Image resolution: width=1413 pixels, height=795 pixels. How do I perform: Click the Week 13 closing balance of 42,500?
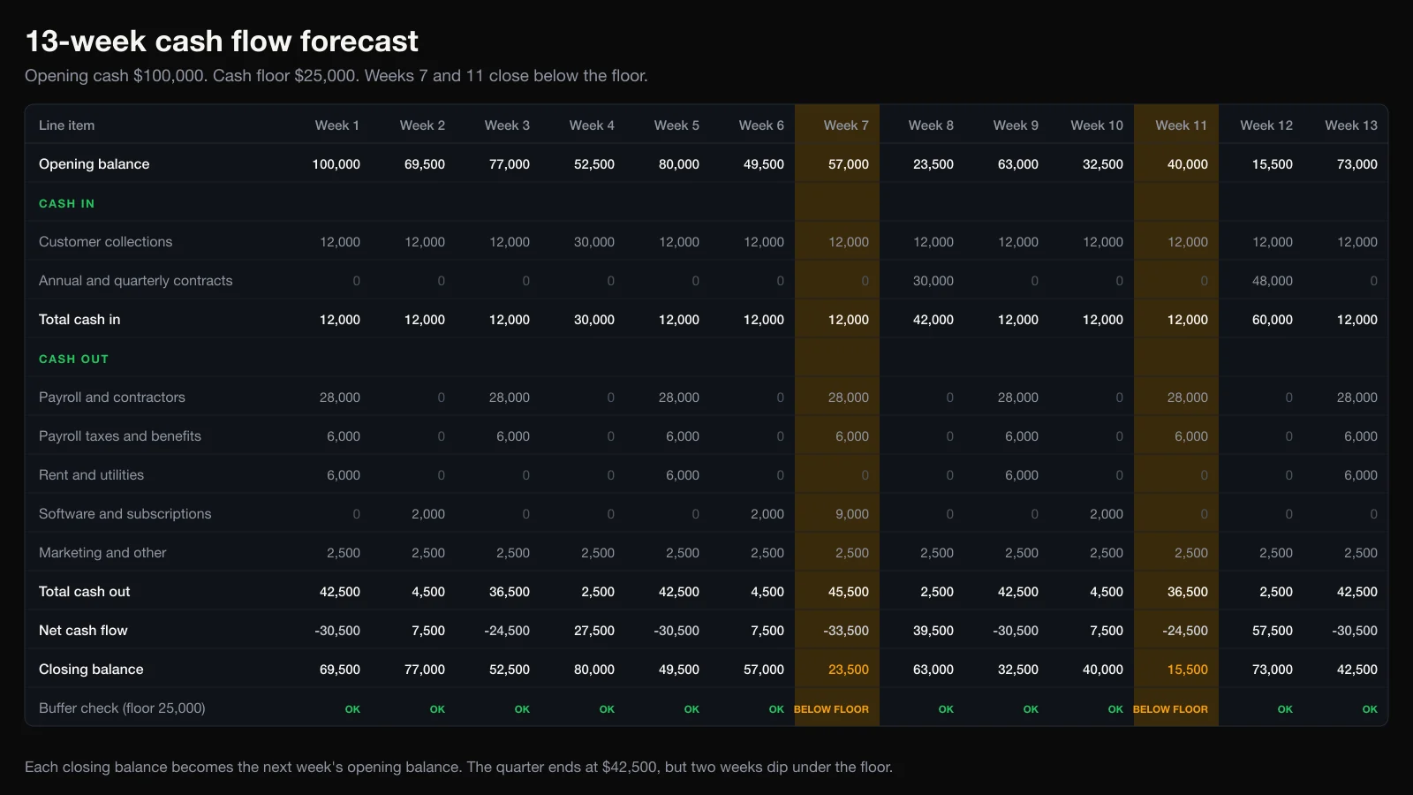tap(1357, 670)
